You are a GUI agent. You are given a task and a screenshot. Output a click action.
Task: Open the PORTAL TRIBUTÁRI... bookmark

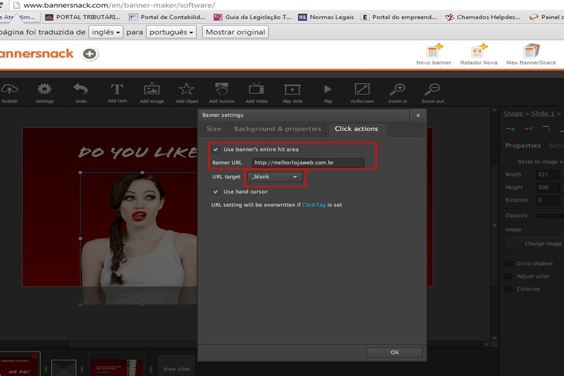click(83, 17)
